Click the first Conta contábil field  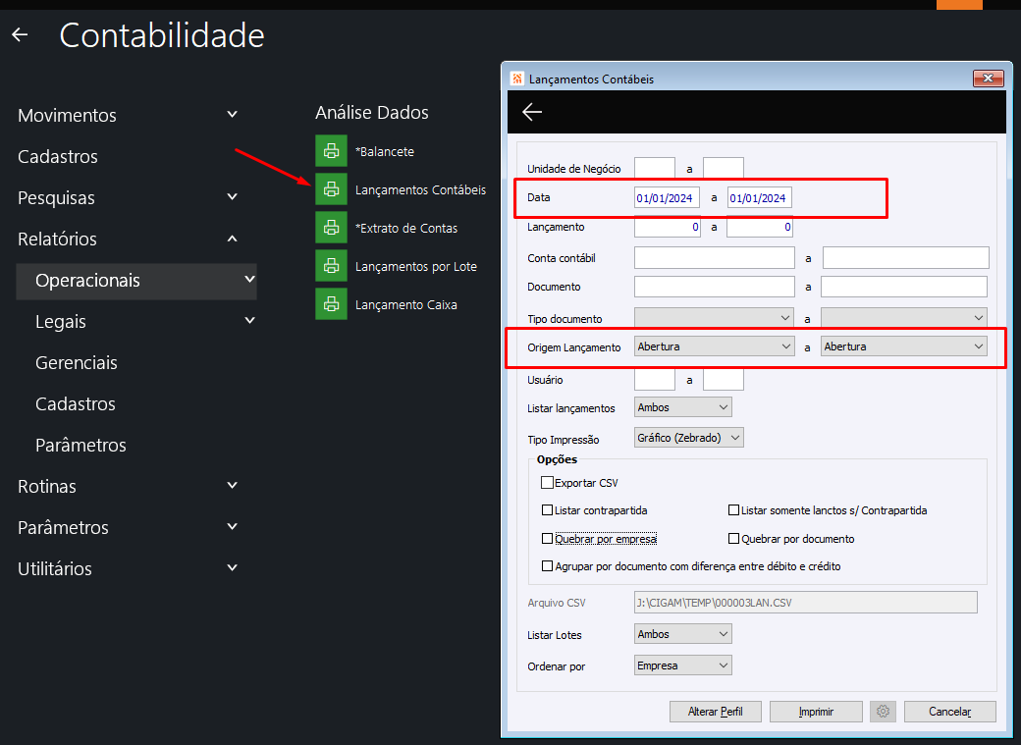[715, 257]
